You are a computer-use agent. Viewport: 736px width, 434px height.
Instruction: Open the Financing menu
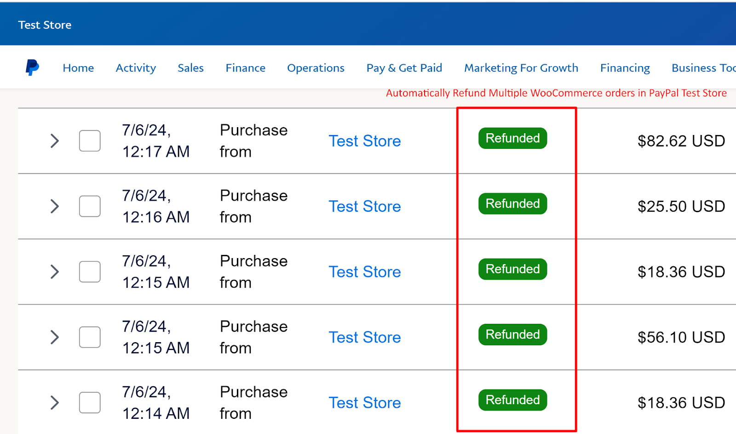625,68
